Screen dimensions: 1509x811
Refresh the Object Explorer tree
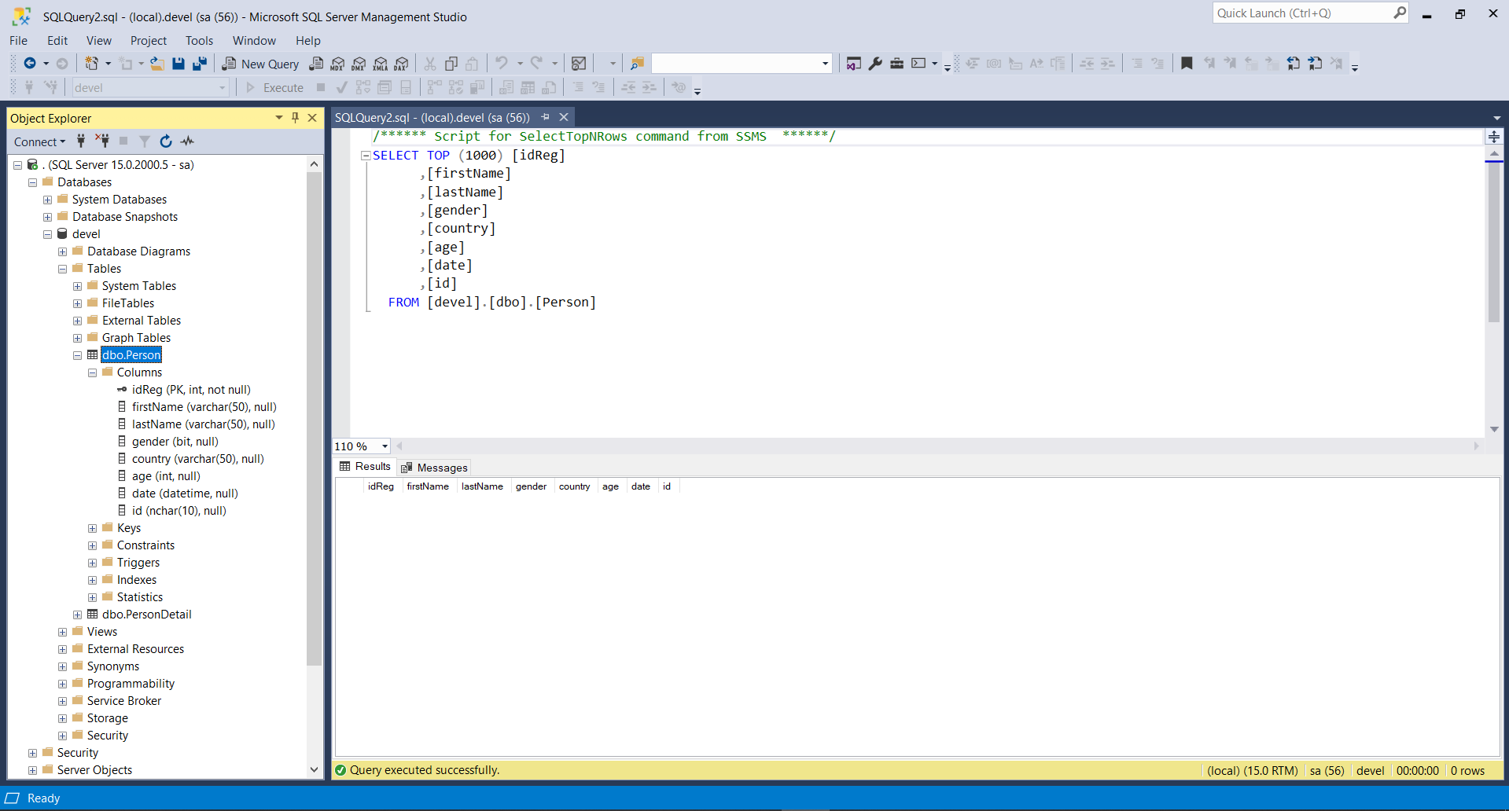(166, 141)
